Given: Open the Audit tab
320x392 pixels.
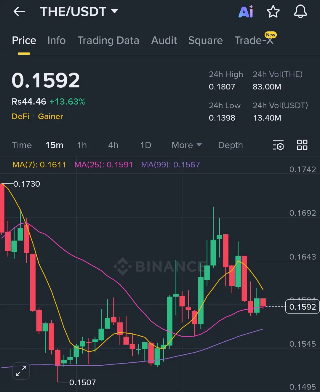Looking at the screenshot, I should (164, 40).
